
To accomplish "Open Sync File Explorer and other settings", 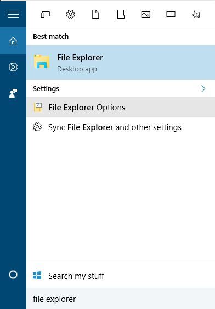I will (121, 127).
